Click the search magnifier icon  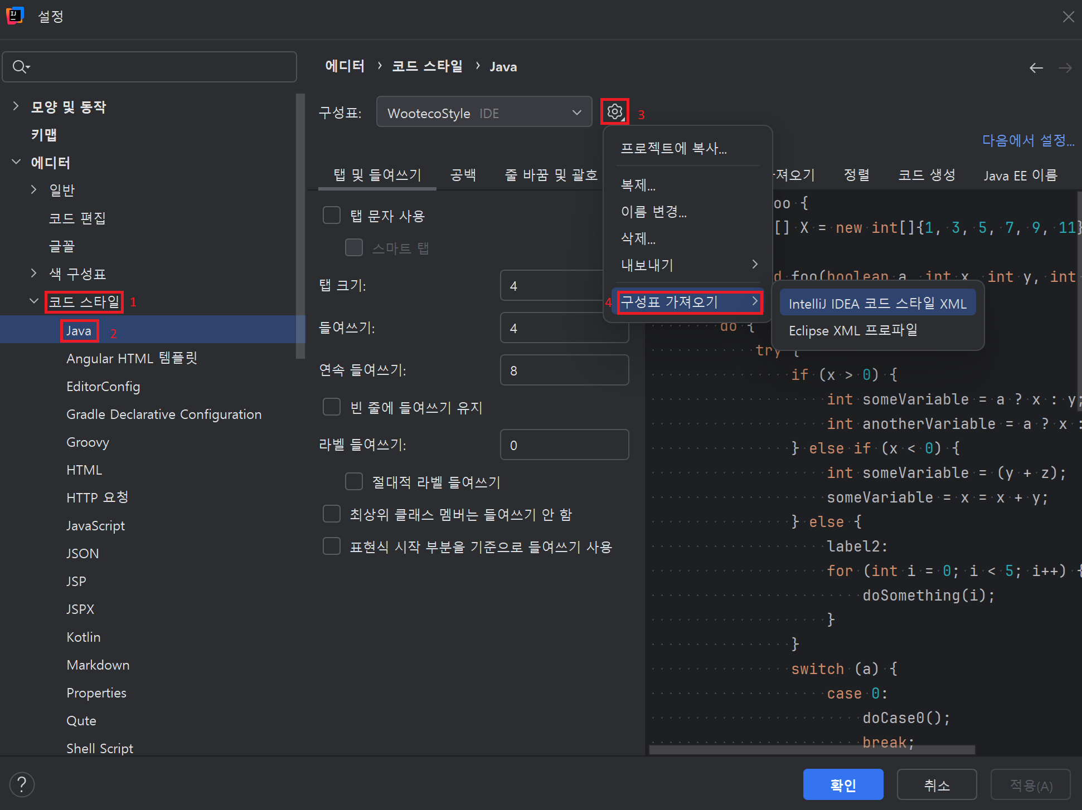coord(20,67)
